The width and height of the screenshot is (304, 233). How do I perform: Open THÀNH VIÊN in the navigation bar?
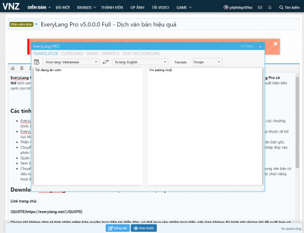112,7
